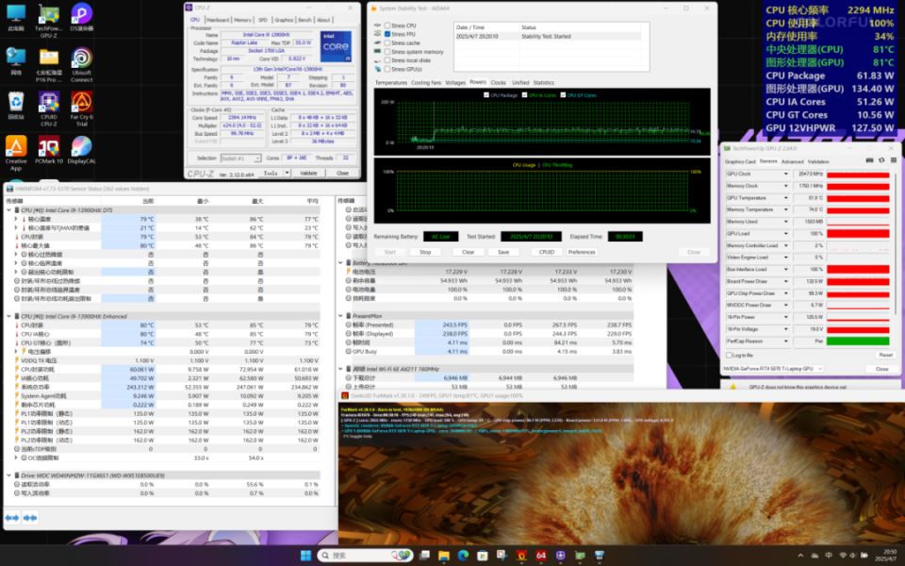
Task: Open the GPU Clock sensor dropdown in GPU-Z
Action: (784, 175)
